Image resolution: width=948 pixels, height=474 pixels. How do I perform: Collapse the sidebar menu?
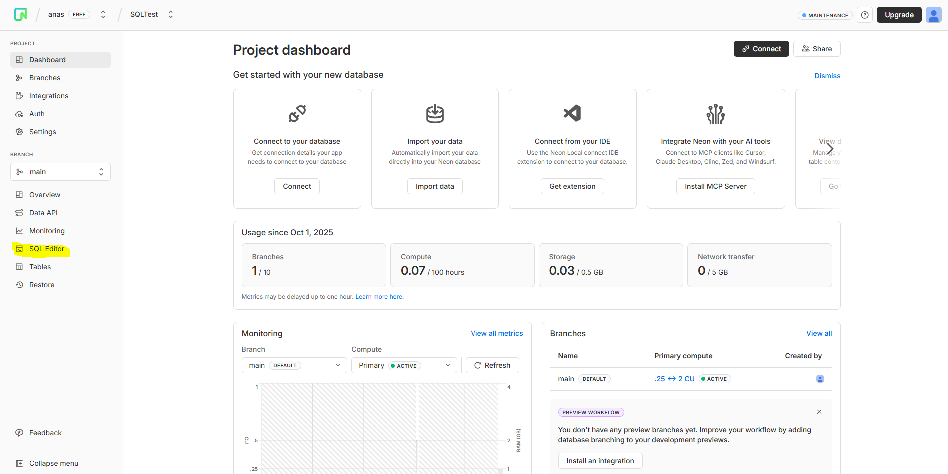[60, 463]
